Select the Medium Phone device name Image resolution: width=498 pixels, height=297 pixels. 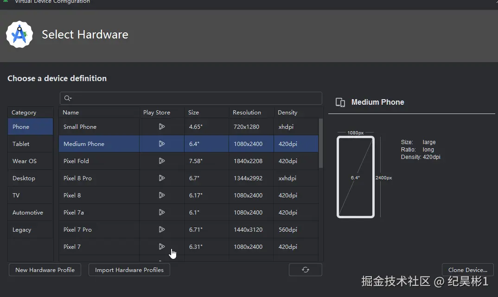84,144
